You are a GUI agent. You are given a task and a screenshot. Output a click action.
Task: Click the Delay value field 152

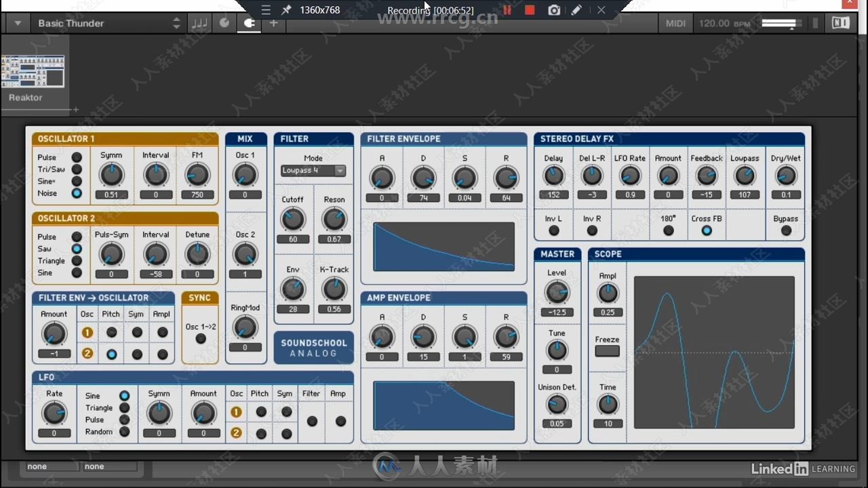point(553,195)
